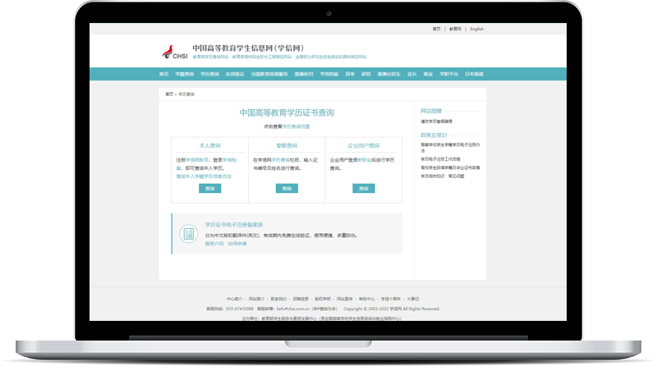Open the 高校学生获得学籍及毕业证书政策 sidebar link
Image resolution: width=657 pixels, height=366 pixels.
tap(450, 167)
